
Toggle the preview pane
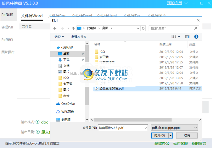[187, 37]
